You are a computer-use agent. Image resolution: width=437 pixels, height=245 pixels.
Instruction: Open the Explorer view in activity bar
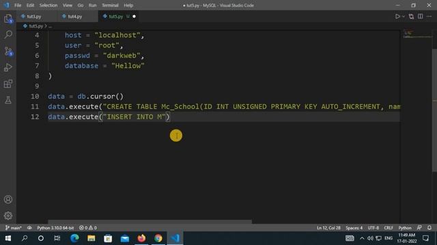[x=8, y=18]
